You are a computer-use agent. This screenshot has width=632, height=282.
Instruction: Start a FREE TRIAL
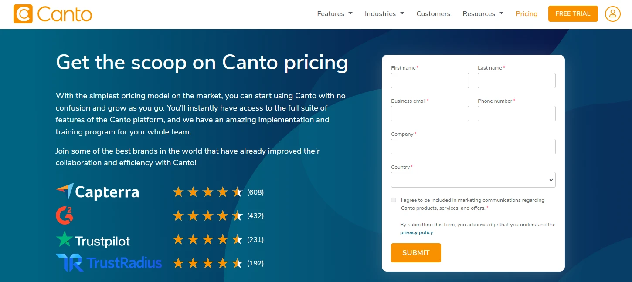point(573,13)
